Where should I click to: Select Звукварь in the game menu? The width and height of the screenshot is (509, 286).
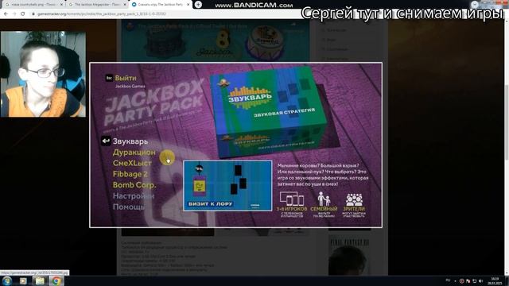click(130, 141)
